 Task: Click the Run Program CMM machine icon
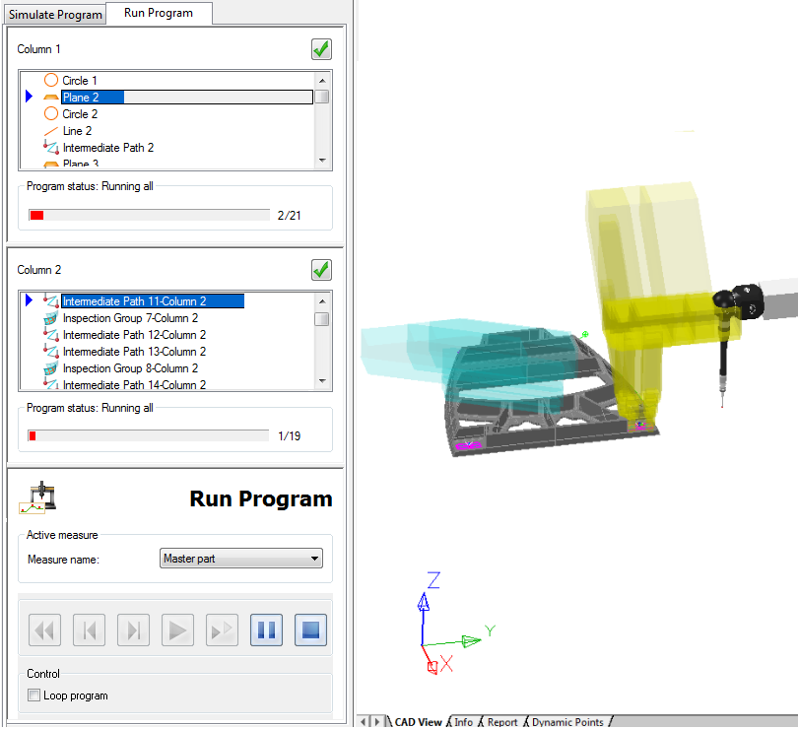pos(37,497)
